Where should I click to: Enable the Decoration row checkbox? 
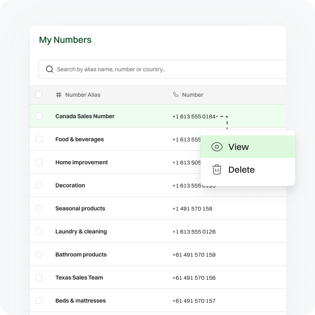[x=39, y=185]
